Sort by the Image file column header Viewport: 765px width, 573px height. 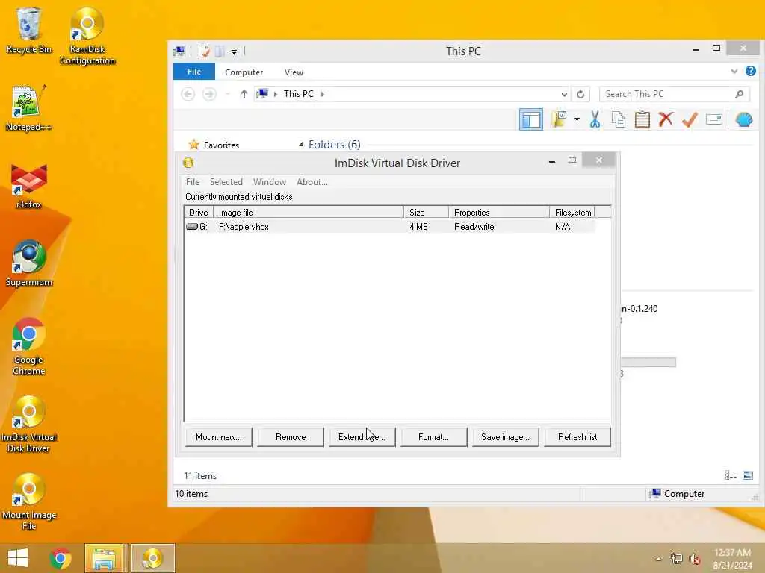coord(309,213)
